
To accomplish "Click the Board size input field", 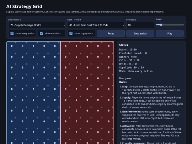I will click(x=140, y=25).
